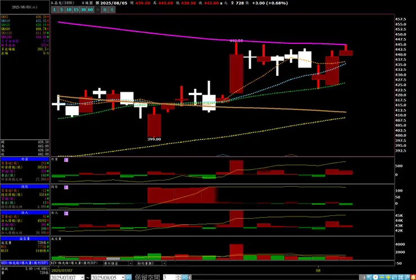Select the 投信 blue panel header
The image size is (416, 280).
25,187
